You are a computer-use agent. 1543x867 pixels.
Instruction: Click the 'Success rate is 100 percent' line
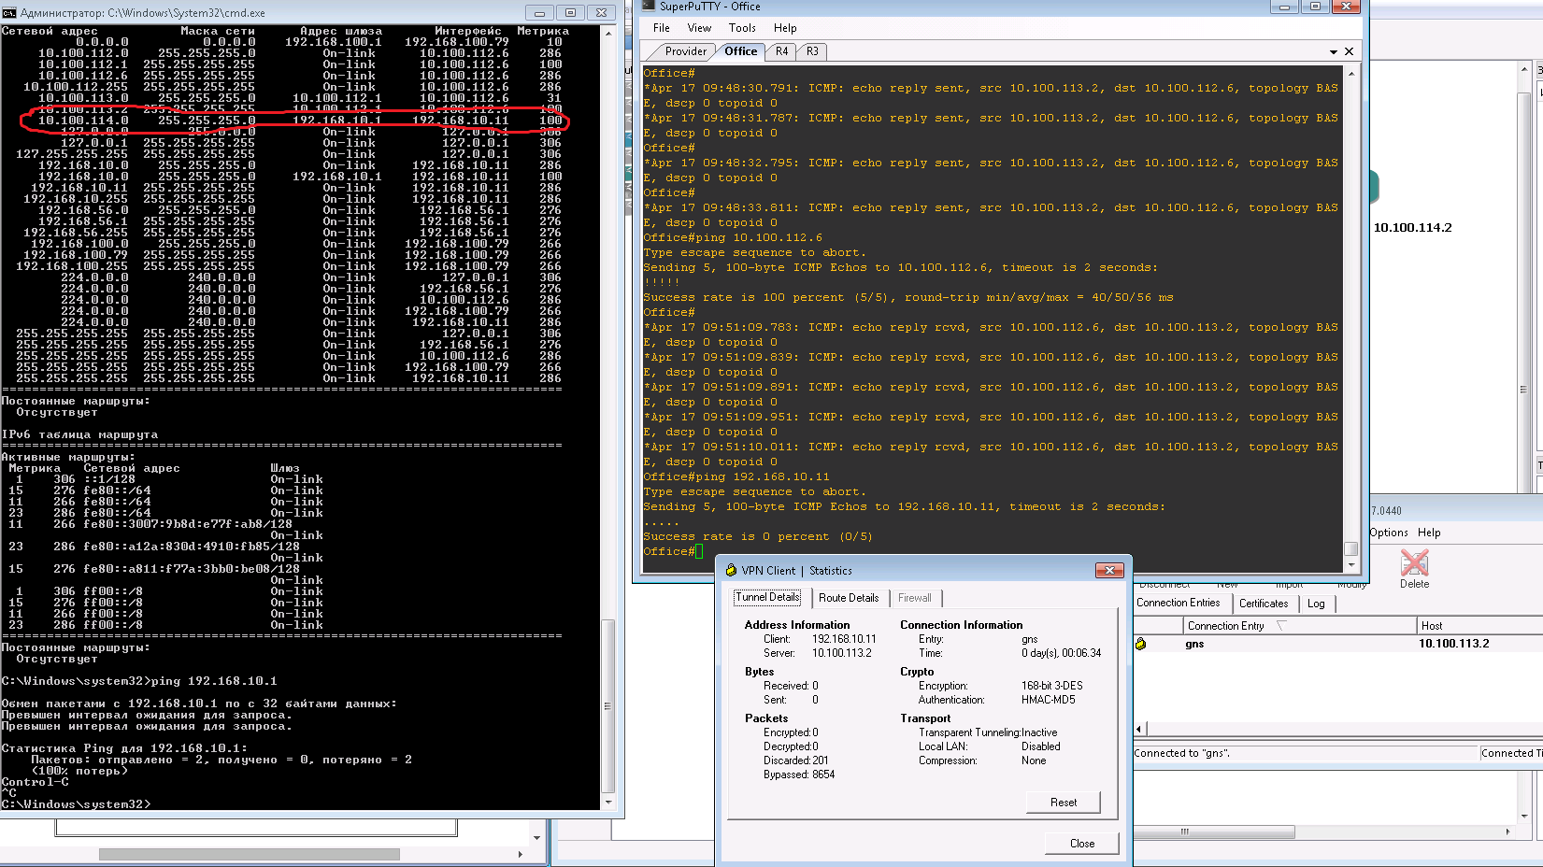(x=908, y=297)
